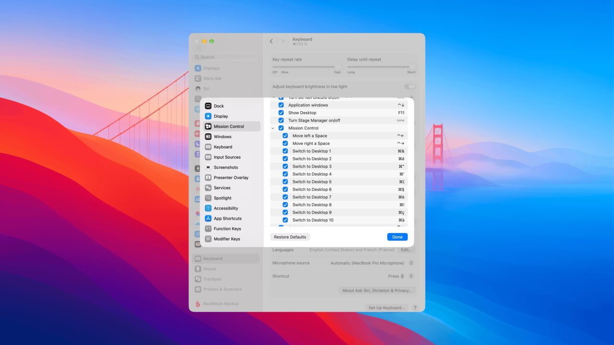Click the ⌘è shortcut for Desktop 7
Viewport: 614px width, 345px height.
[x=401, y=197]
